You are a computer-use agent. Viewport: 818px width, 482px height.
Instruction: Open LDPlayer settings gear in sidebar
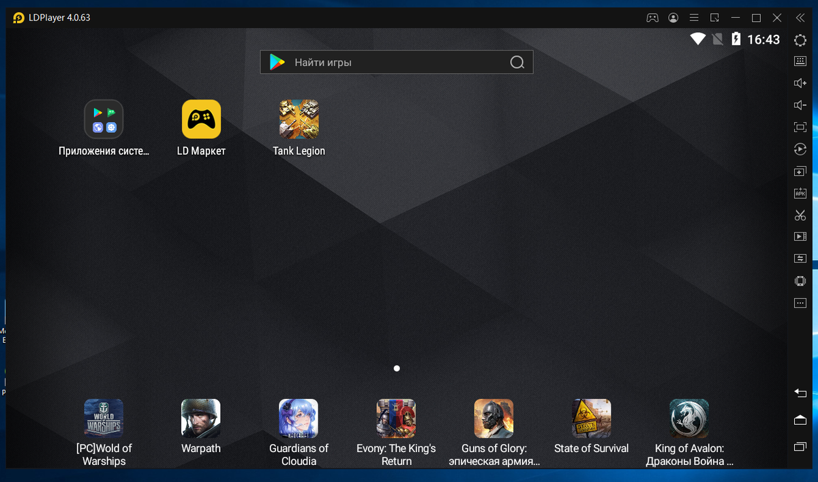800,40
